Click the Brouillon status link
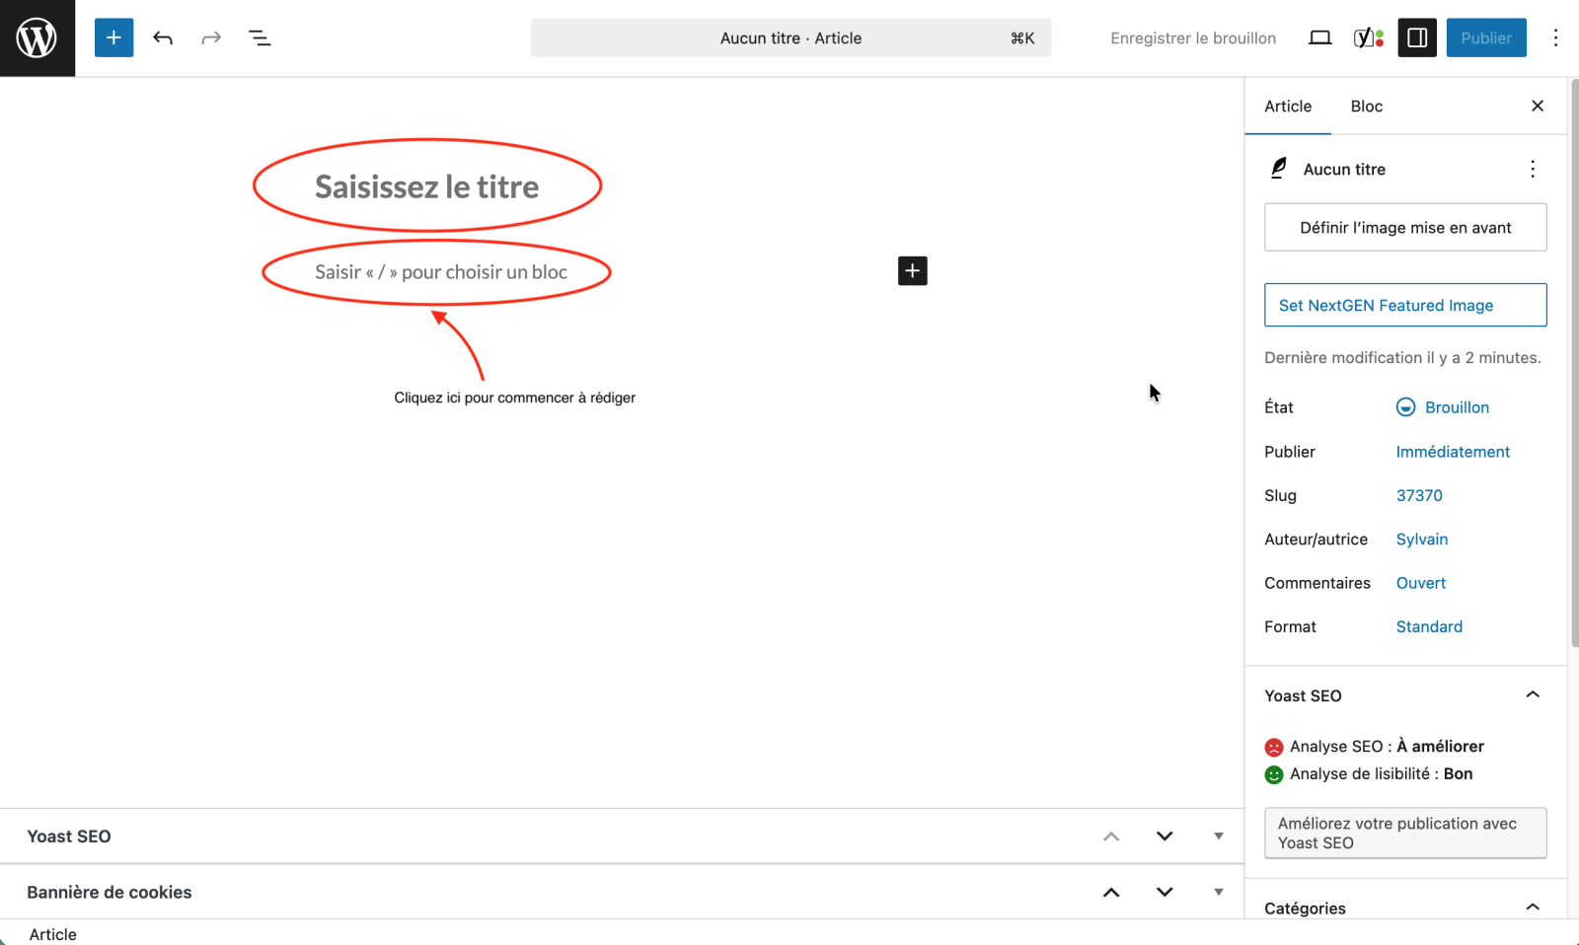The image size is (1579, 945). click(x=1456, y=407)
